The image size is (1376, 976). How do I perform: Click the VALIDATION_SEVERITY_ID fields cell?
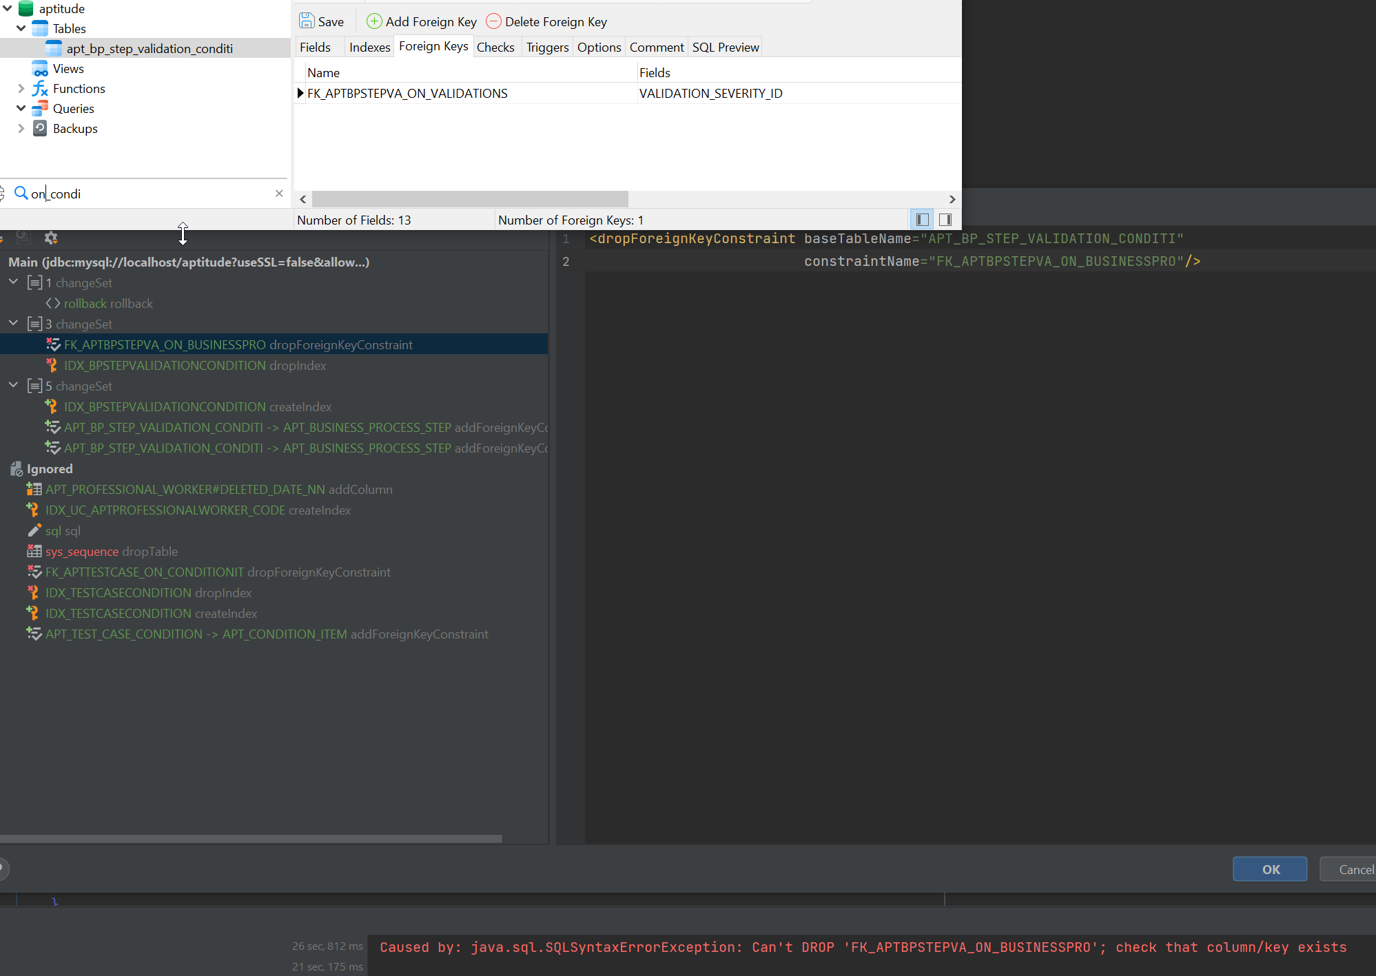(799, 93)
